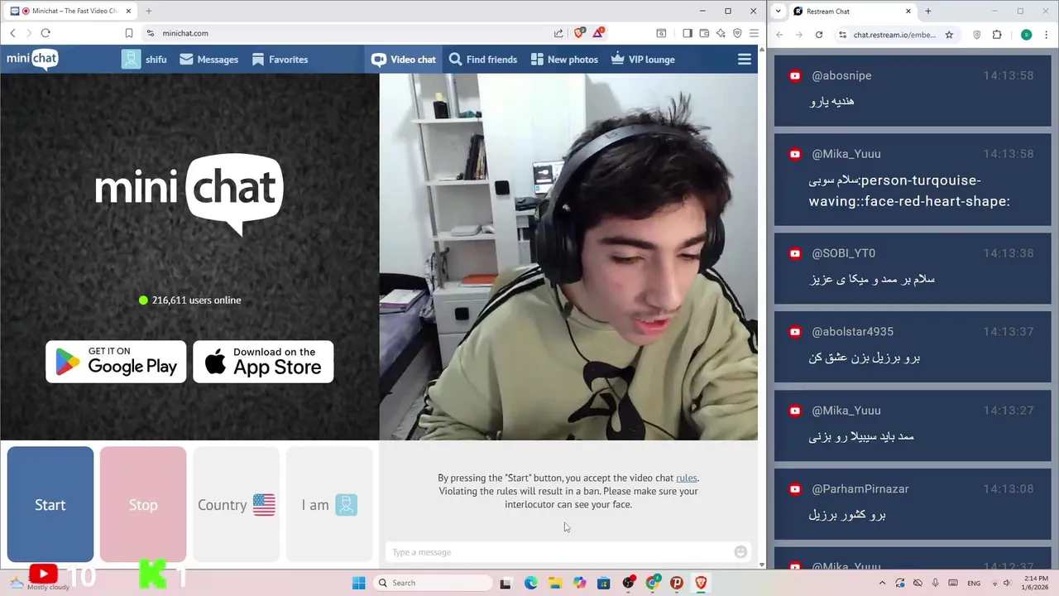
Task: Open Microsoft Edge from the taskbar
Action: pyautogui.click(x=530, y=583)
